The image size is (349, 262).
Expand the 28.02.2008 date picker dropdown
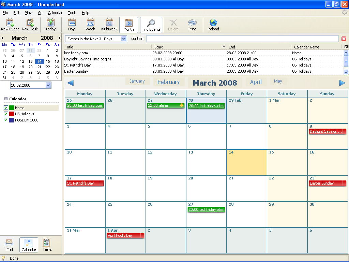48,85
